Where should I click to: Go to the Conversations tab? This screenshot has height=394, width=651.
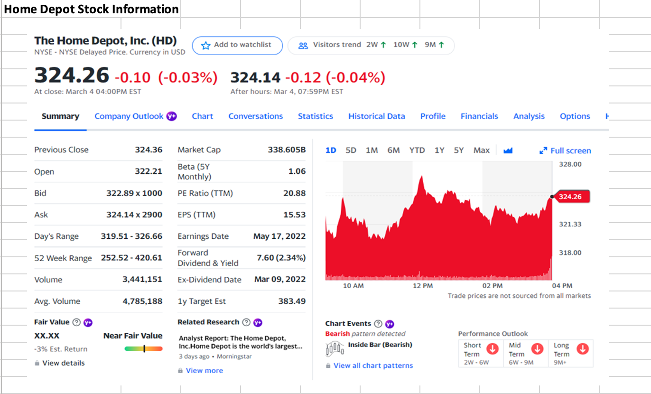(x=256, y=116)
